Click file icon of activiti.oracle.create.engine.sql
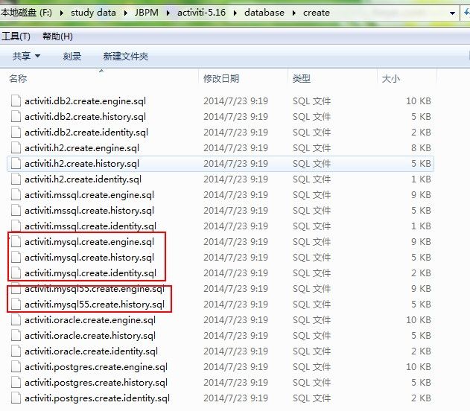Image resolution: width=470 pixels, height=411 pixels. click(16, 319)
